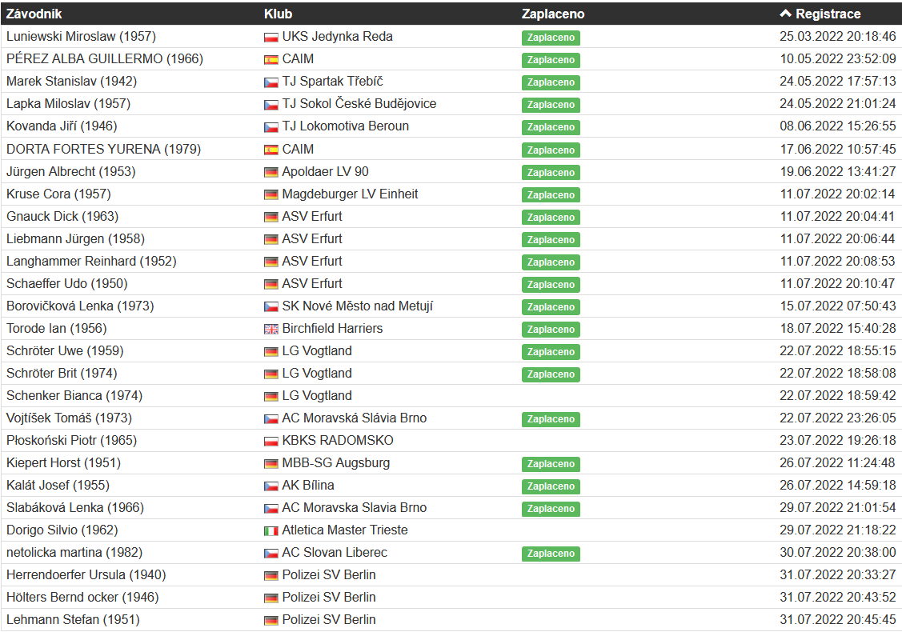
Task: Click the Zaplaceno badge for Luniewski Miroslaw
Action: pyautogui.click(x=551, y=38)
